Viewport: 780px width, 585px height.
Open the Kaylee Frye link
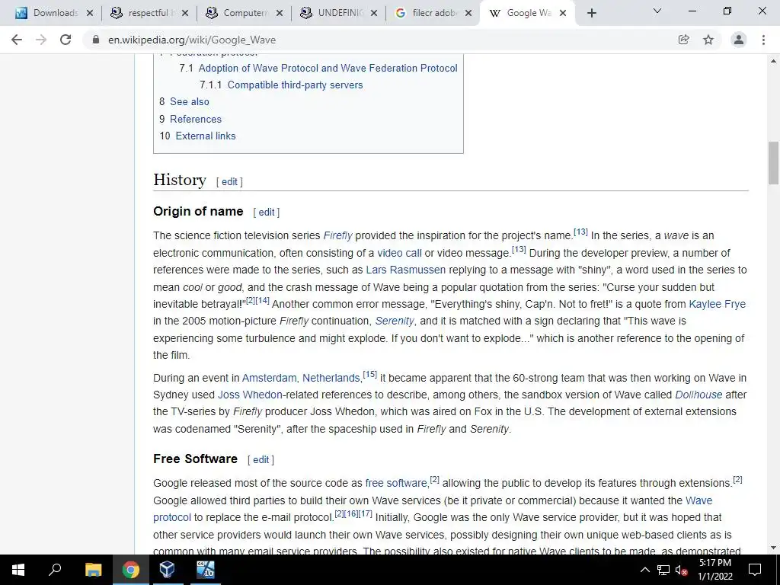718,304
